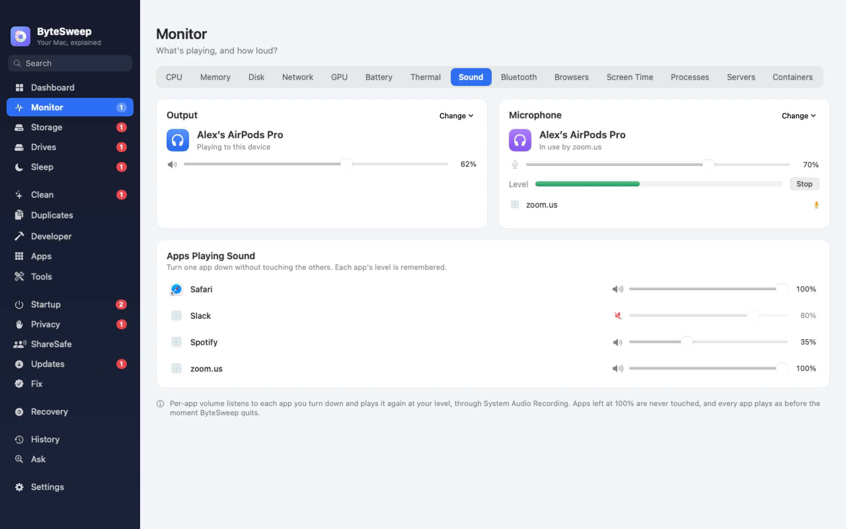This screenshot has width=846, height=529.
Task: Open Recovery in the sidebar
Action: click(x=70, y=411)
